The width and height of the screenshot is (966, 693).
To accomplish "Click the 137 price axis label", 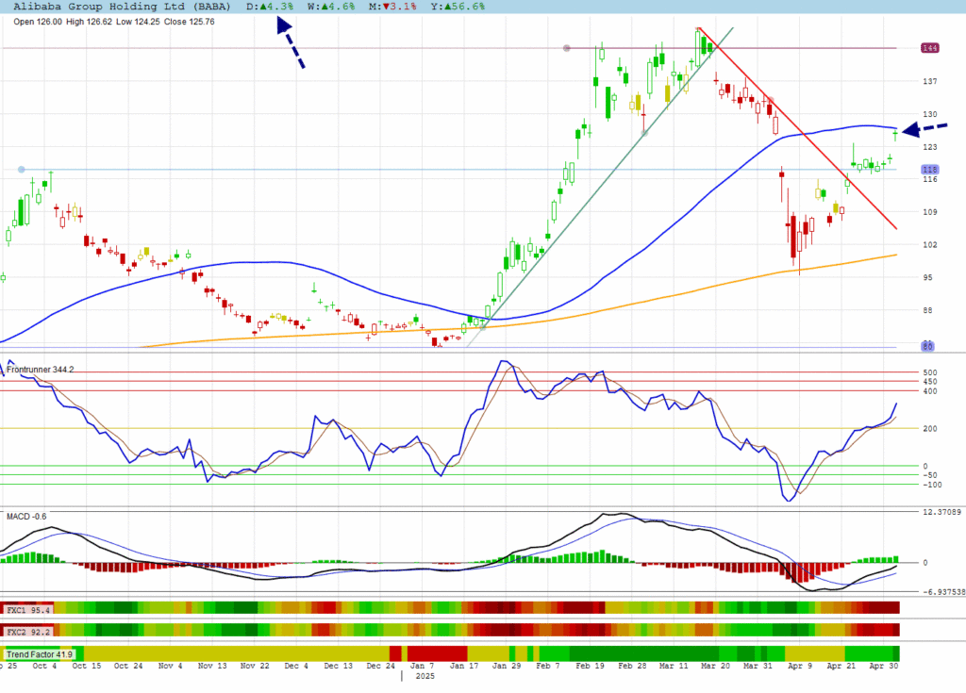I will click(x=929, y=81).
